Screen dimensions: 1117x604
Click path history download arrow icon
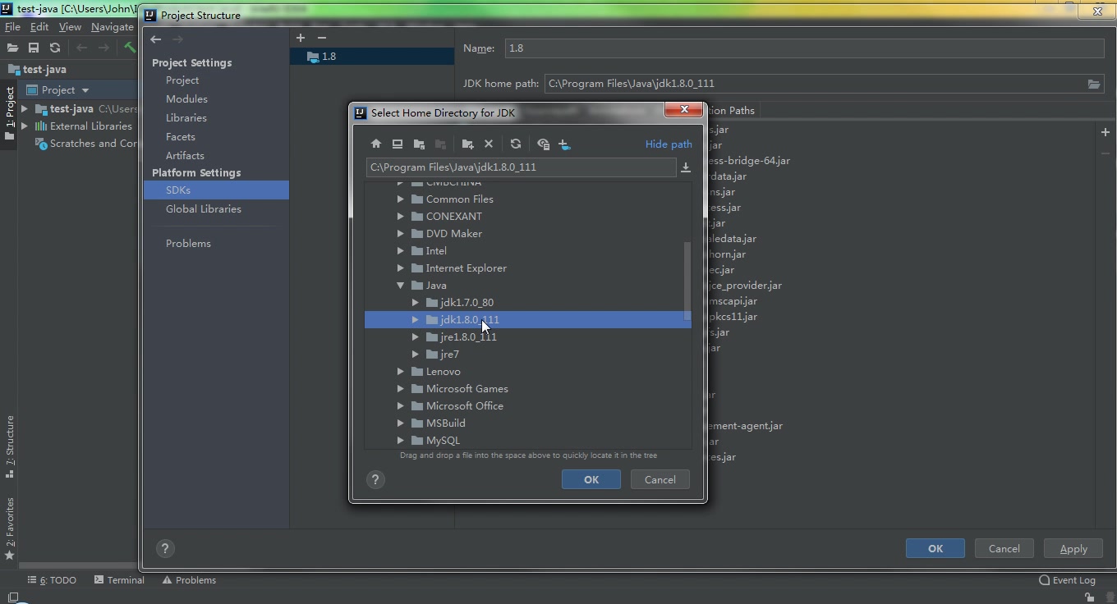pyautogui.click(x=686, y=167)
